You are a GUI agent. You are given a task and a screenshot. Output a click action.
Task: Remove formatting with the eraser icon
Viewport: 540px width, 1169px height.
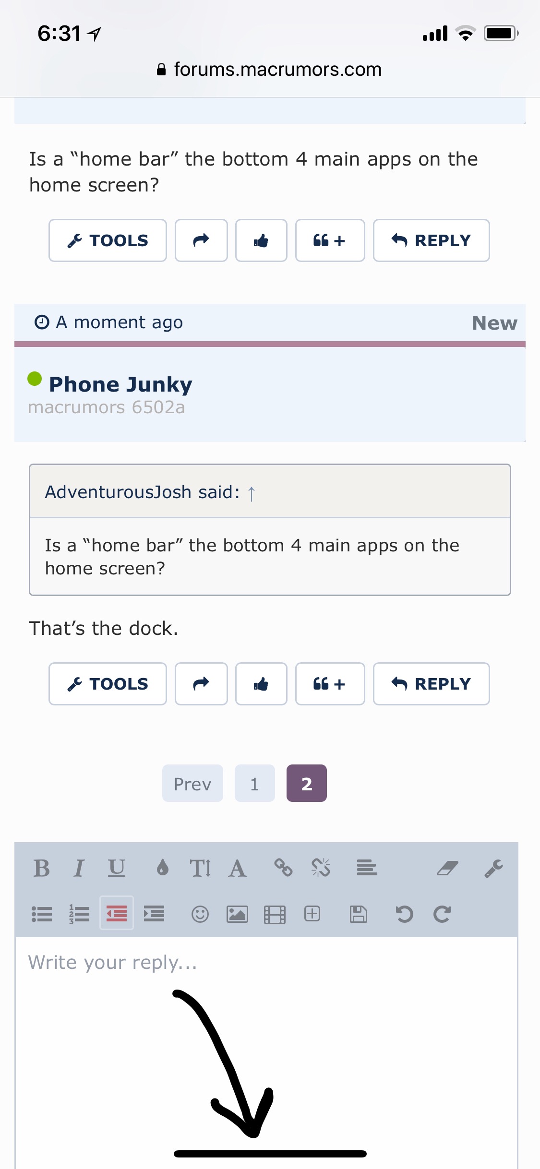447,868
